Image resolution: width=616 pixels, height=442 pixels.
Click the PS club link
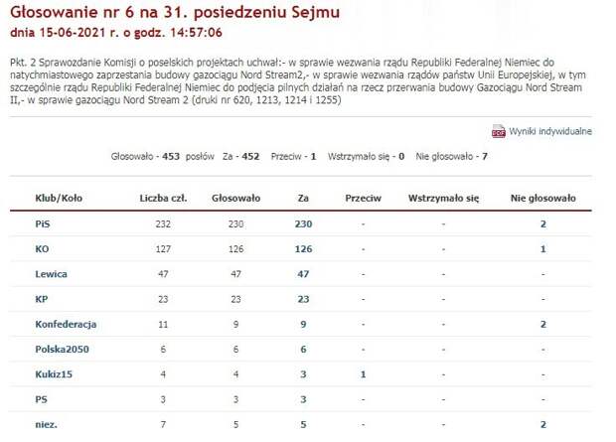coord(41,399)
